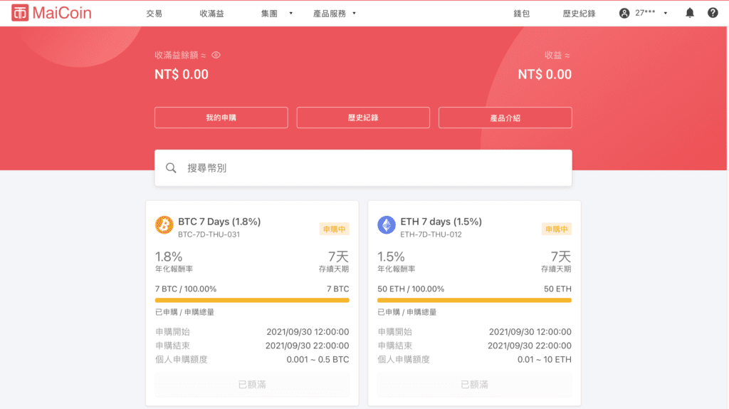
Task: Open 歷史紀錄 in the top navigation bar
Action: 579,14
